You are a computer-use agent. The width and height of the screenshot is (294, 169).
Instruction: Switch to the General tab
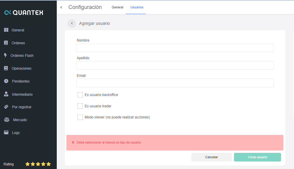tap(117, 7)
